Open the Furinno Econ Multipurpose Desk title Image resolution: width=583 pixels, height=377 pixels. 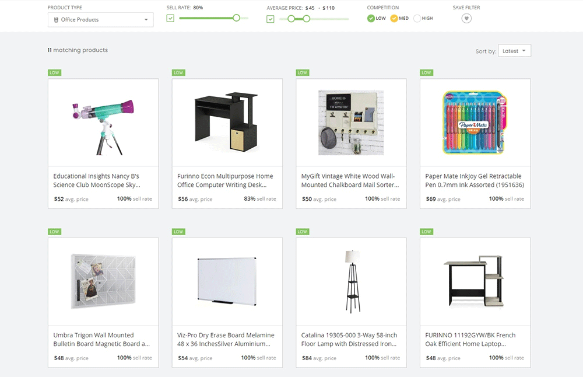pos(225,180)
